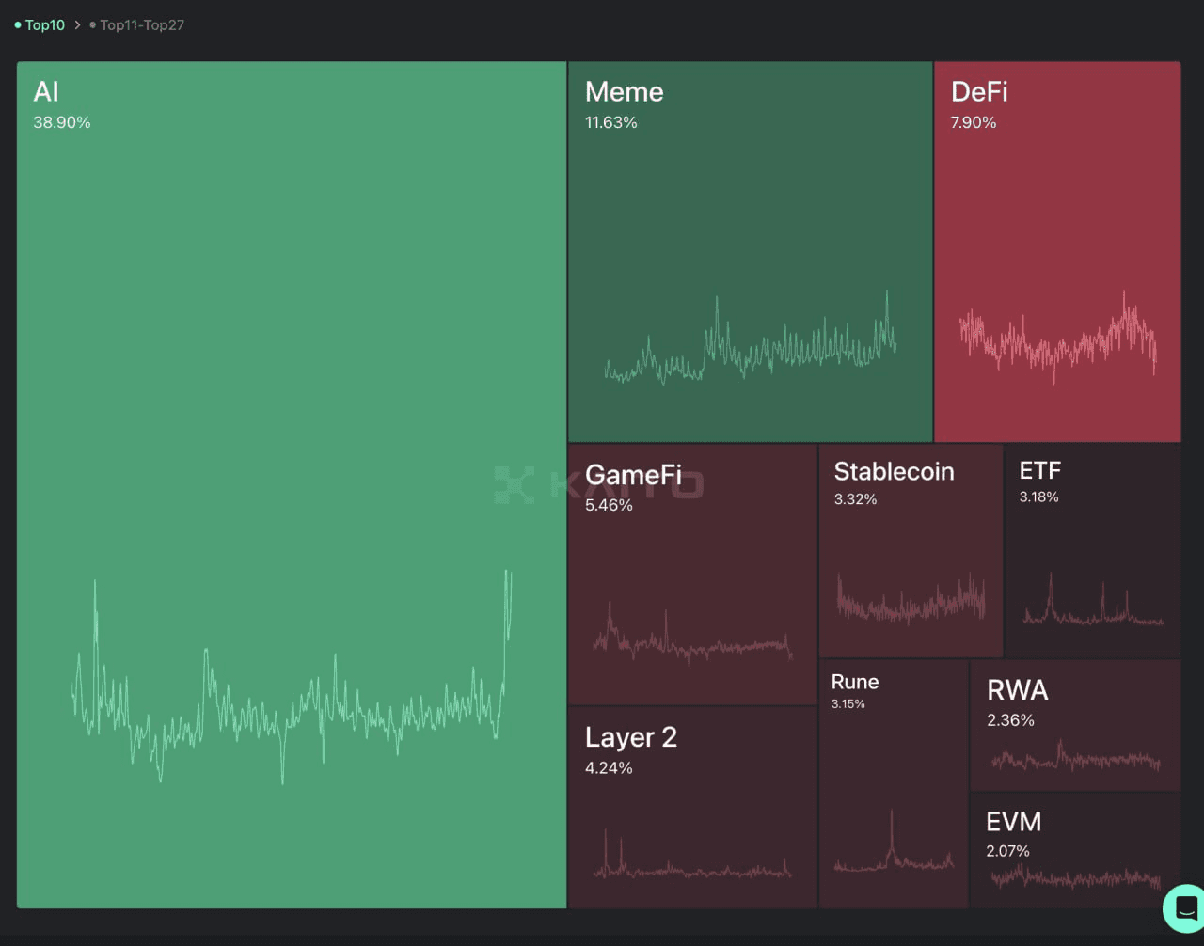Open the AI sector tile
The image size is (1204, 946).
tap(292, 485)
